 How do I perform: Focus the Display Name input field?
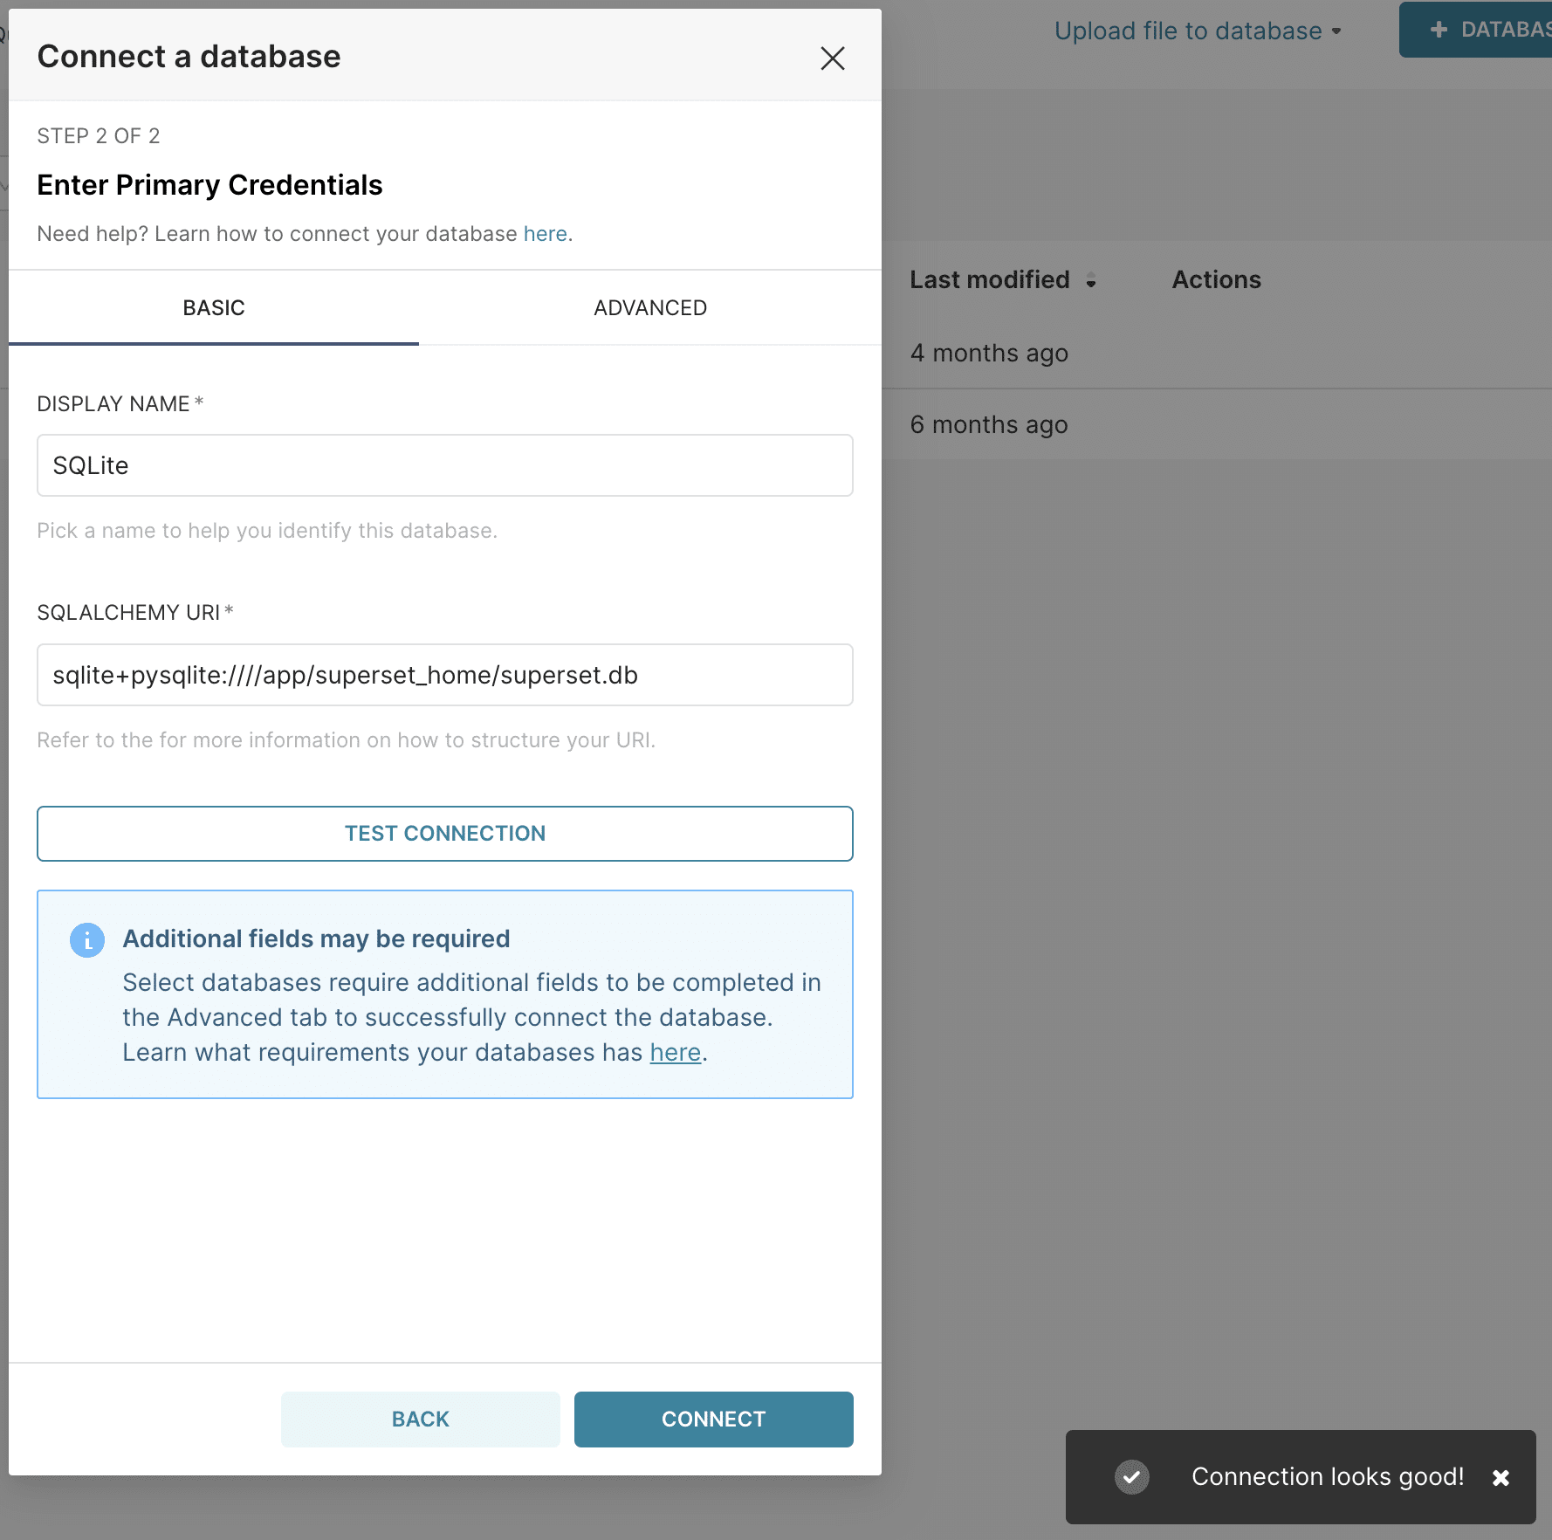[444, 465]
